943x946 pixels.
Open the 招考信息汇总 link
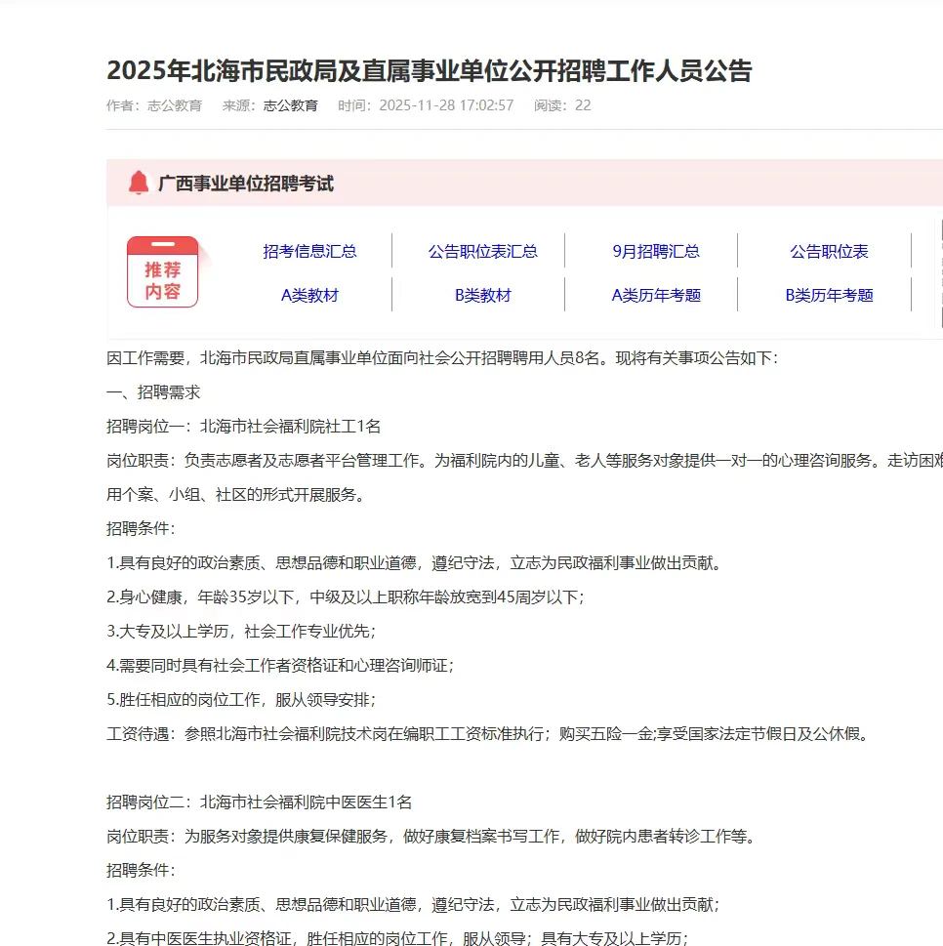310,251
